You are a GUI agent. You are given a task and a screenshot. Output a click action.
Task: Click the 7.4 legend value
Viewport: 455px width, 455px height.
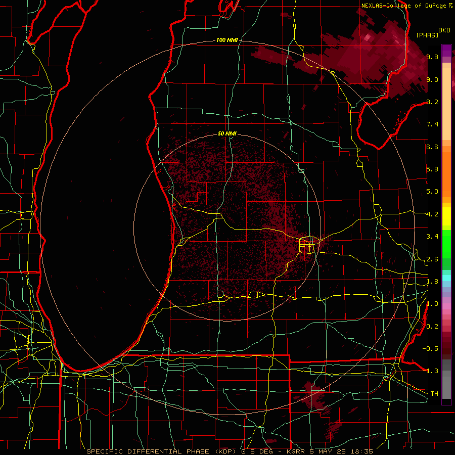pos(432,124)
